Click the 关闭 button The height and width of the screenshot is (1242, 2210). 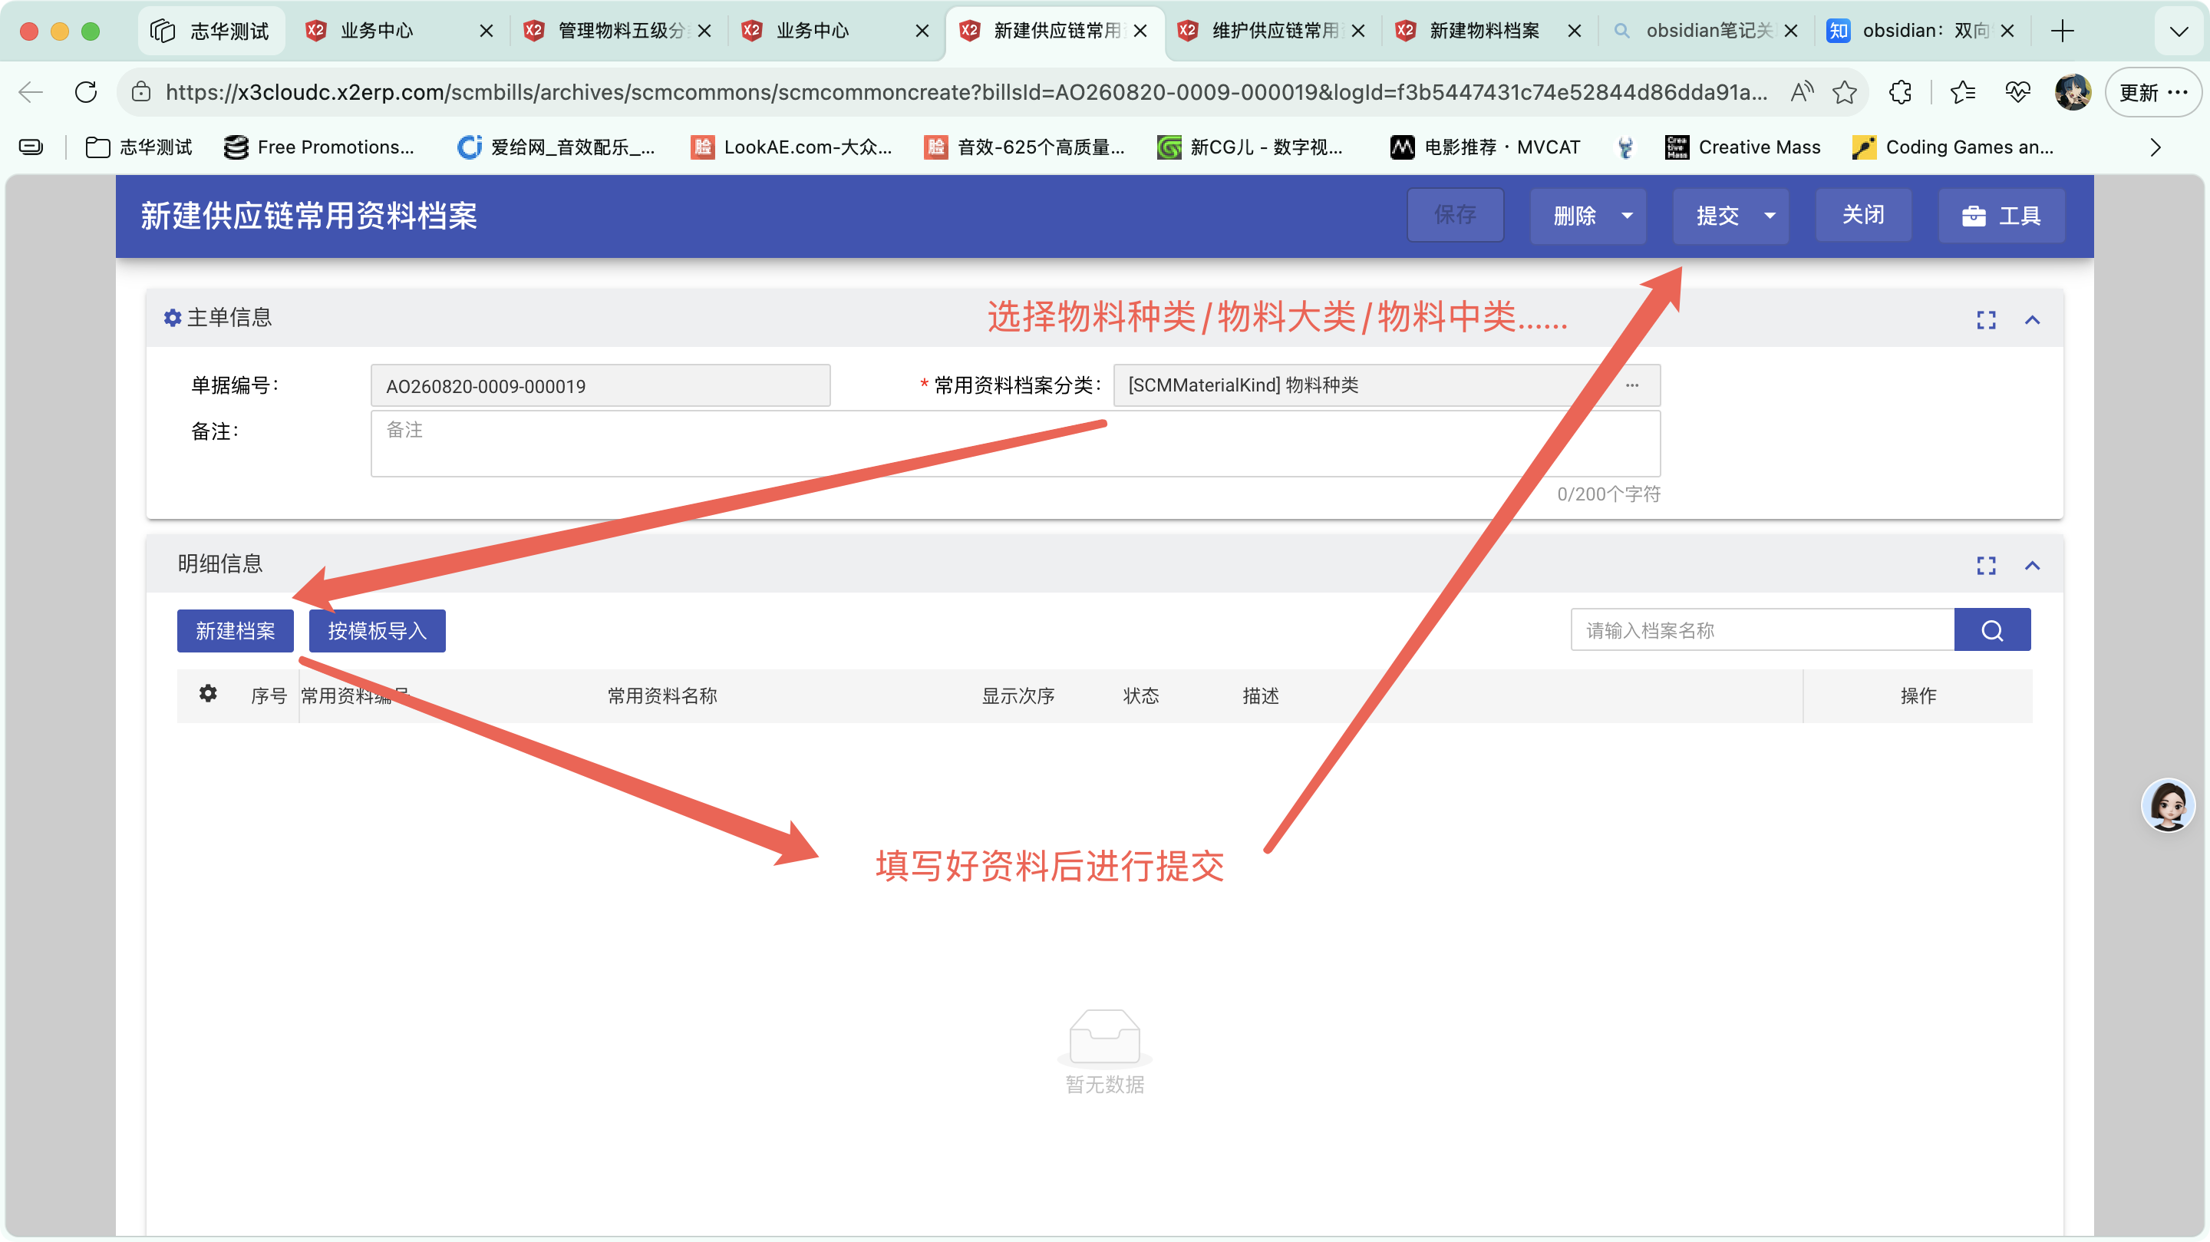[1862, 215]
